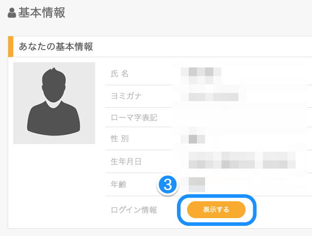312x236 pixels.
Task: Select the 性別 field label
Action: (x=120, y=138)
